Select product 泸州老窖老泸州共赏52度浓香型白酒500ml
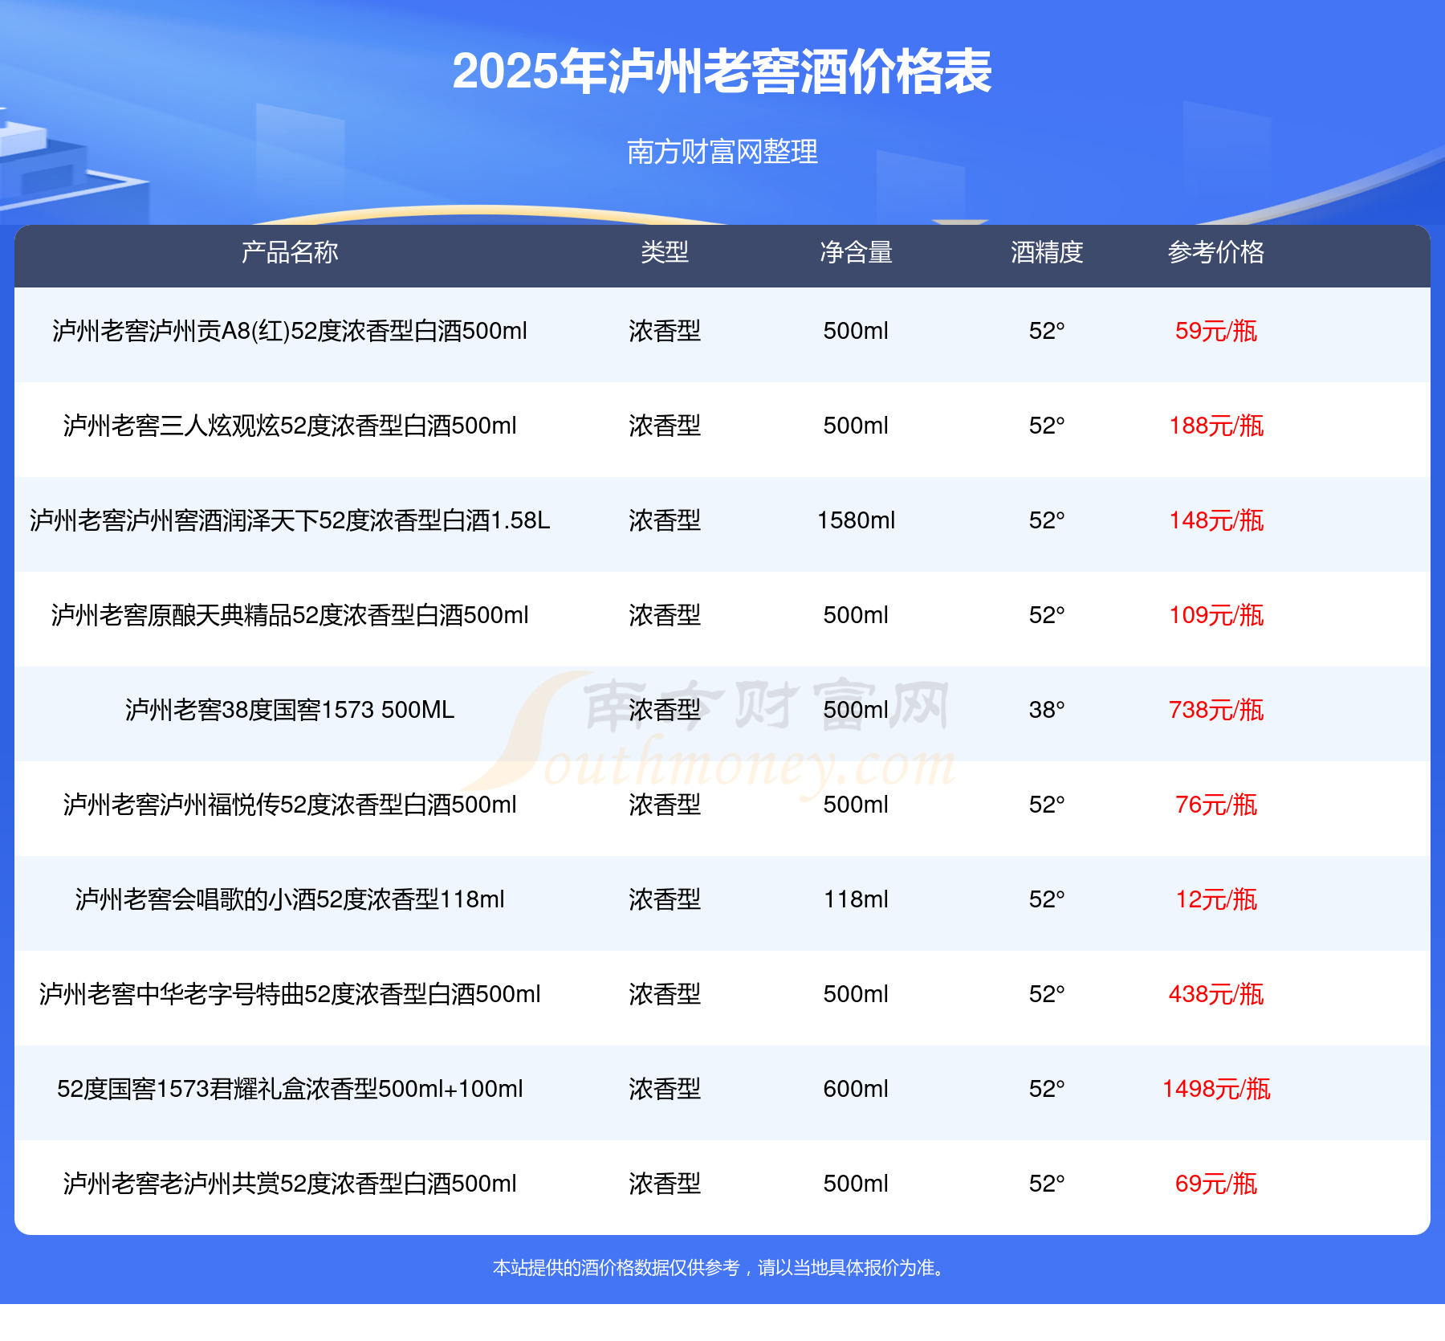The width and height of the screenshot is (1445, 1341). (290, 1184)
